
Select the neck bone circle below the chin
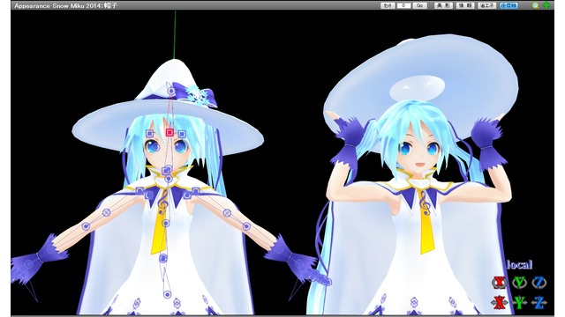(x=169, y=179)
